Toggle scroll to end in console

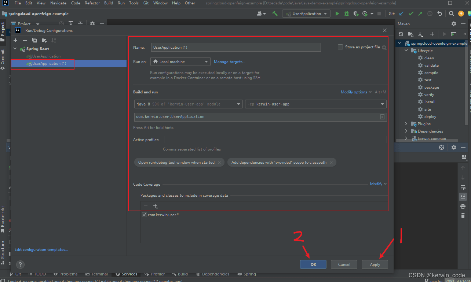pos(463,197)
